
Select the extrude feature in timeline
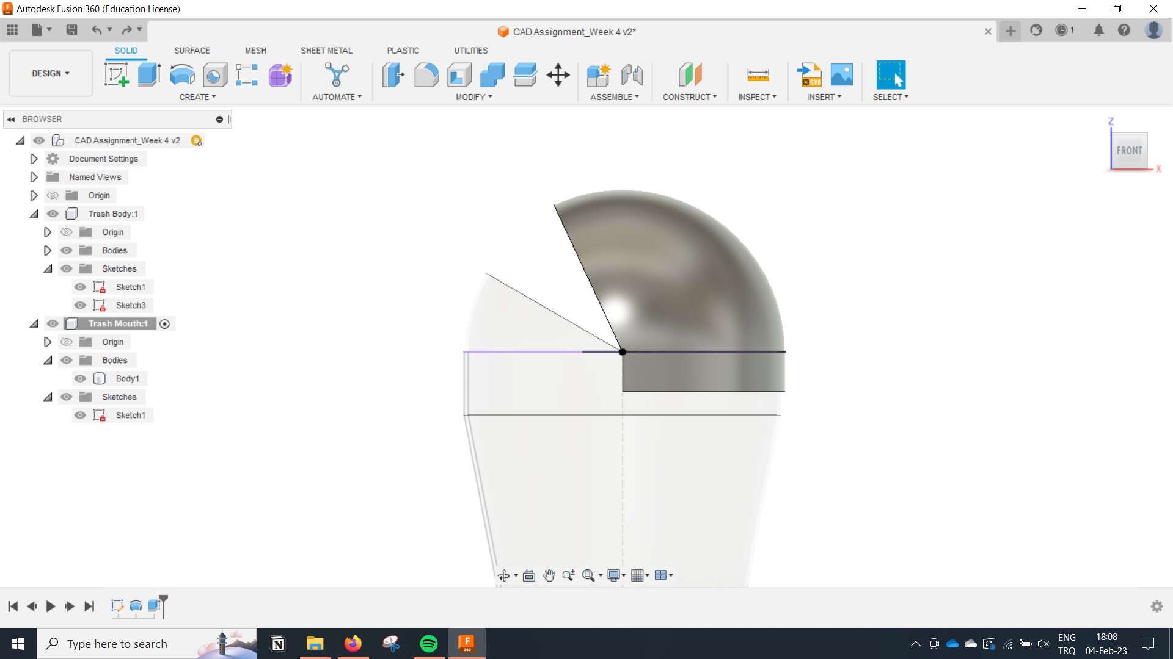click(154, 606)
